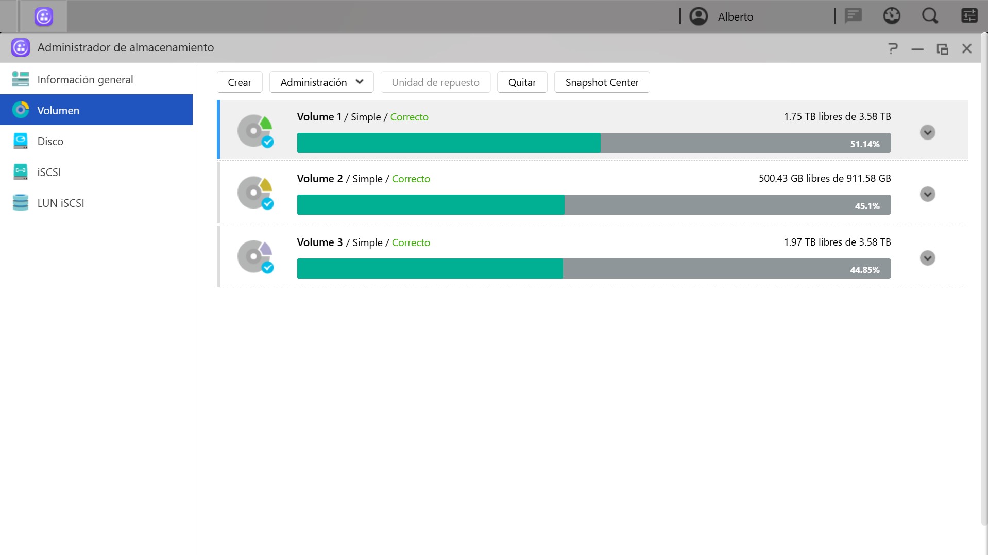988x555 pixels.
Task: Open Snapshot Center
Action: (602, 82)
